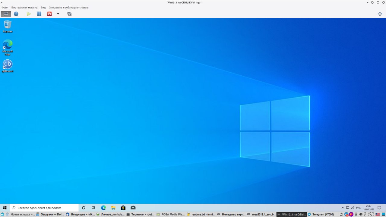Screen dimensions: 386x217
Task: Open the Windows Start menu
Action: (x=5, y=208)
